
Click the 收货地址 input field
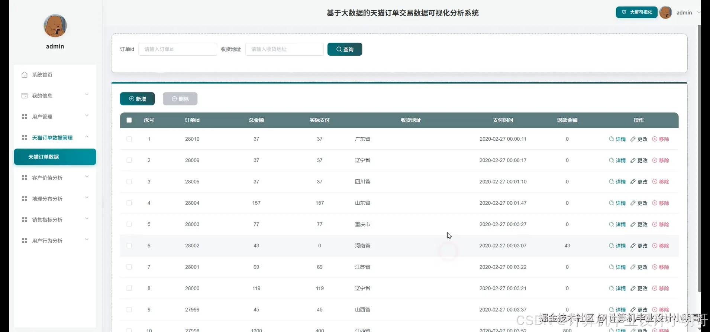click(284, 49)
